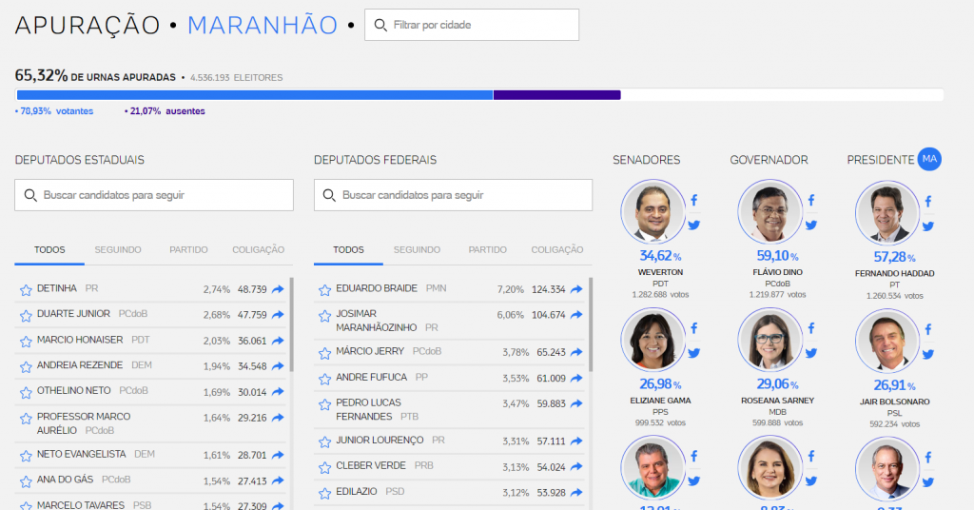Image resolution: width=974 pixels, height=510 pixels.
Task: Share Weverton on Facebook
Action: click(x=693, y=200)
